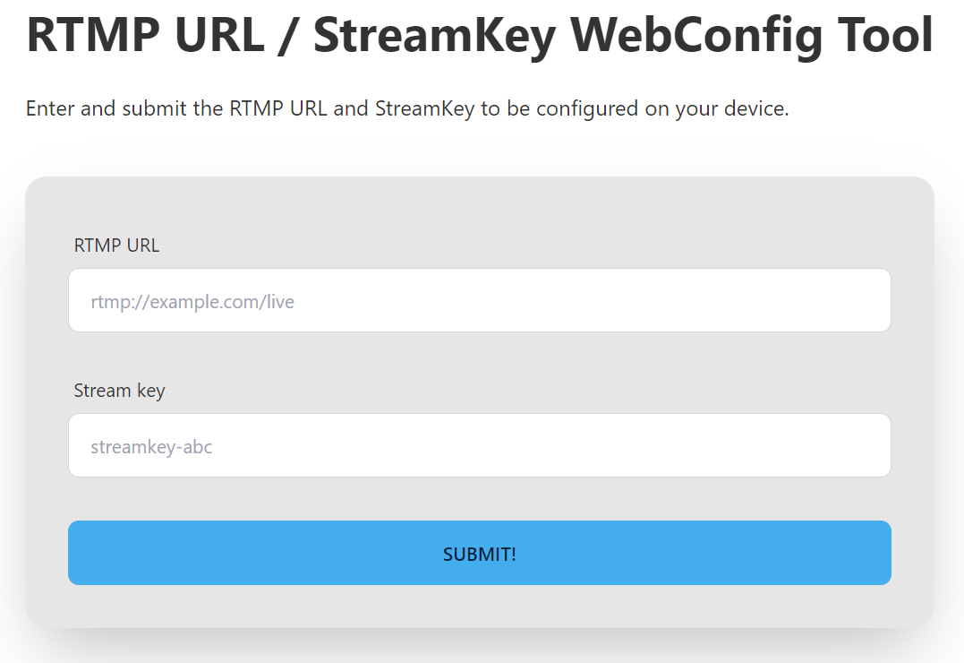
Task: Click the Stream key label
Action: (x=119, y=390)
